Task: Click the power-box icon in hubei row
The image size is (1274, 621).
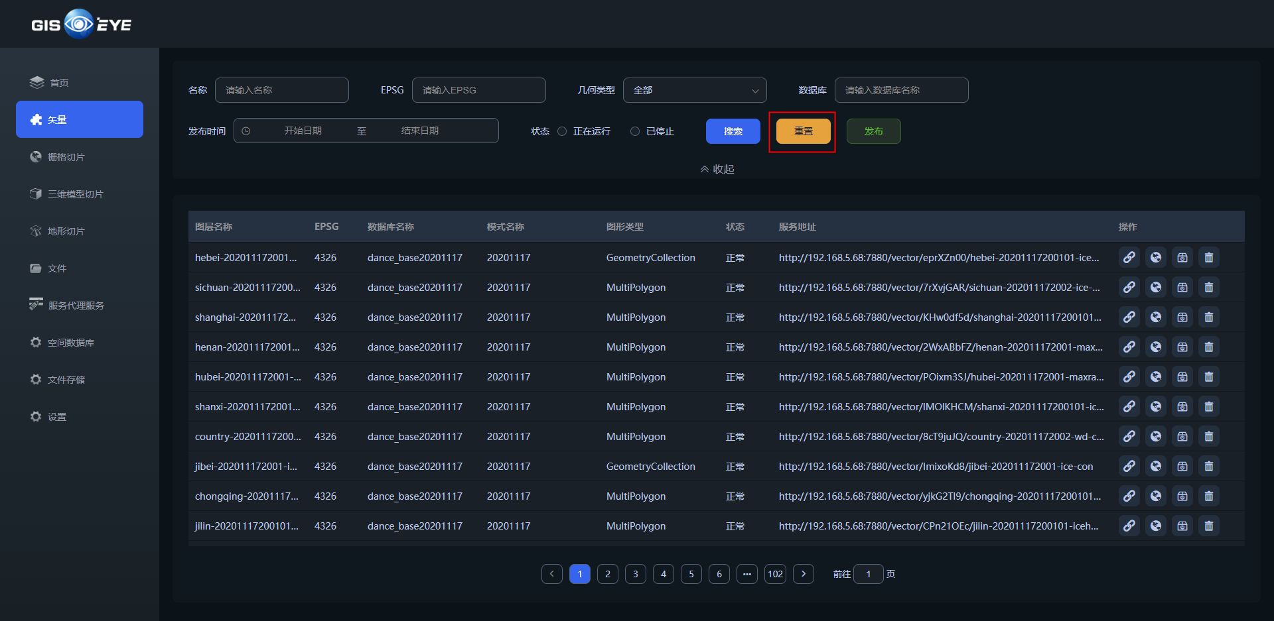Action: pyautogui.click(x=1182, y=376)
